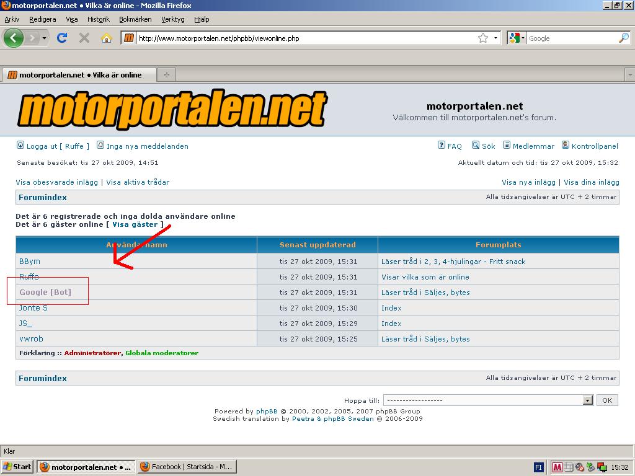Click the motorportalen.net taskbar button
Screen dimensions: 635x476
click(x=86, y=467)
